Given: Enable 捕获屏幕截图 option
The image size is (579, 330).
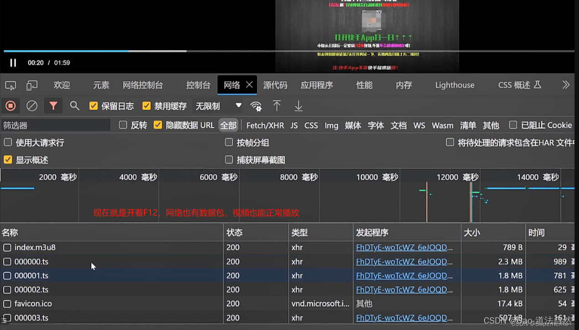Looking at the screenshot, I should 229,159.
